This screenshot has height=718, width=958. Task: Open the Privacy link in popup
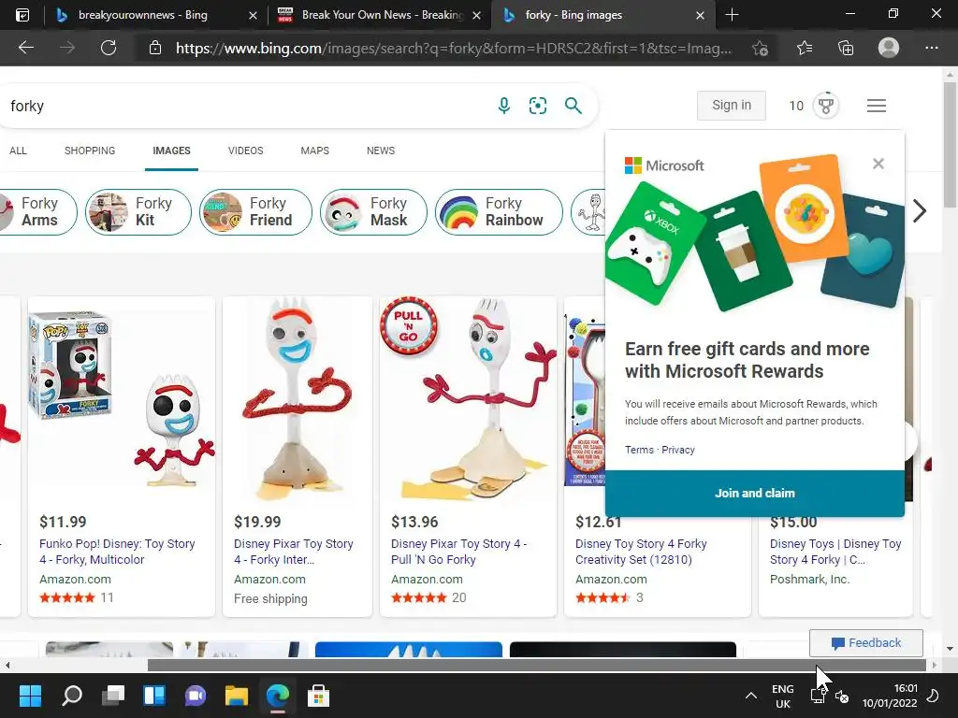(x=678, y=450)
